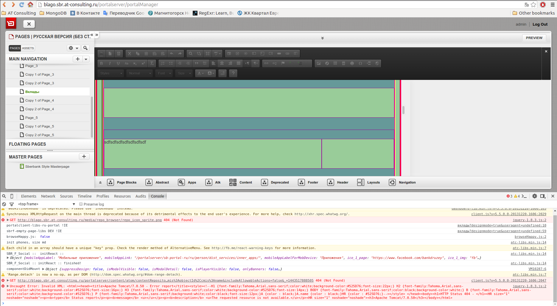557x306 pixels.
Task: Switch to the Resources devtools tab
Action: [122, 196]
